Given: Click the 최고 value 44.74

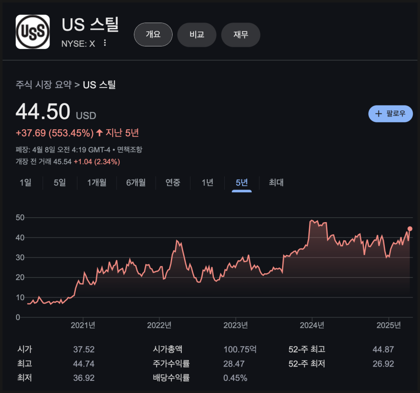Looking at the screenshot, I should 84,364.
